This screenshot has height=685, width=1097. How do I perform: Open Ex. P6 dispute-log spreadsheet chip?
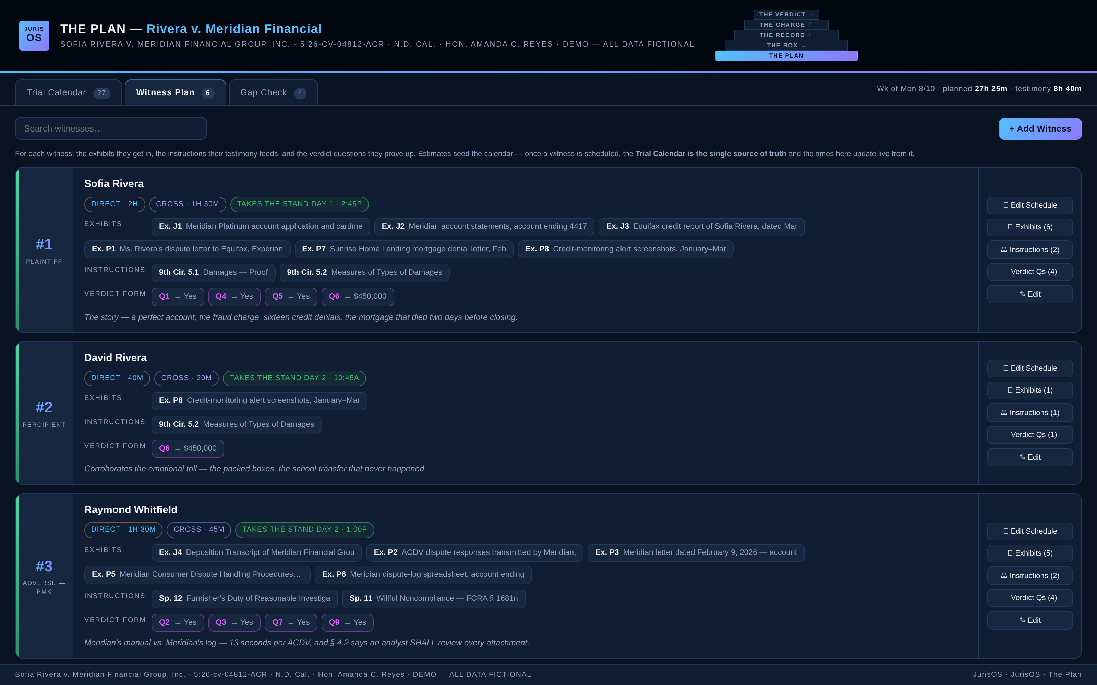coord(423,575)
